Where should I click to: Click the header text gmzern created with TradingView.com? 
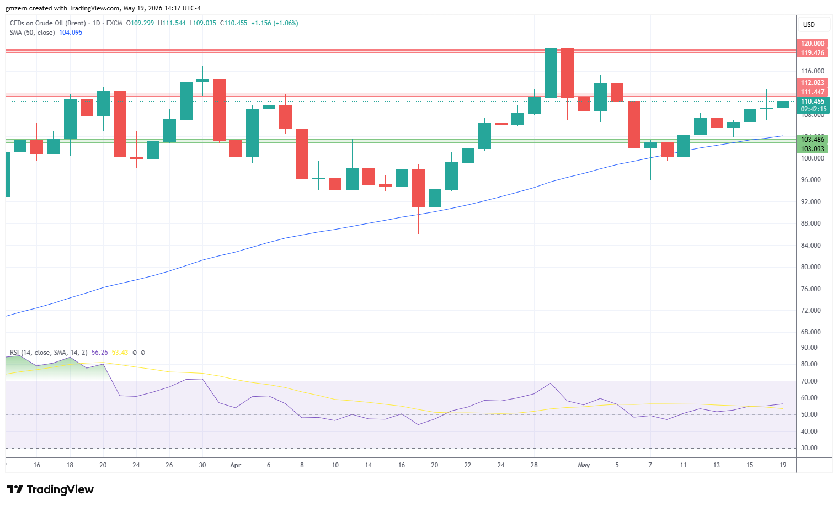pyautogui.click(x=63, y=8)
